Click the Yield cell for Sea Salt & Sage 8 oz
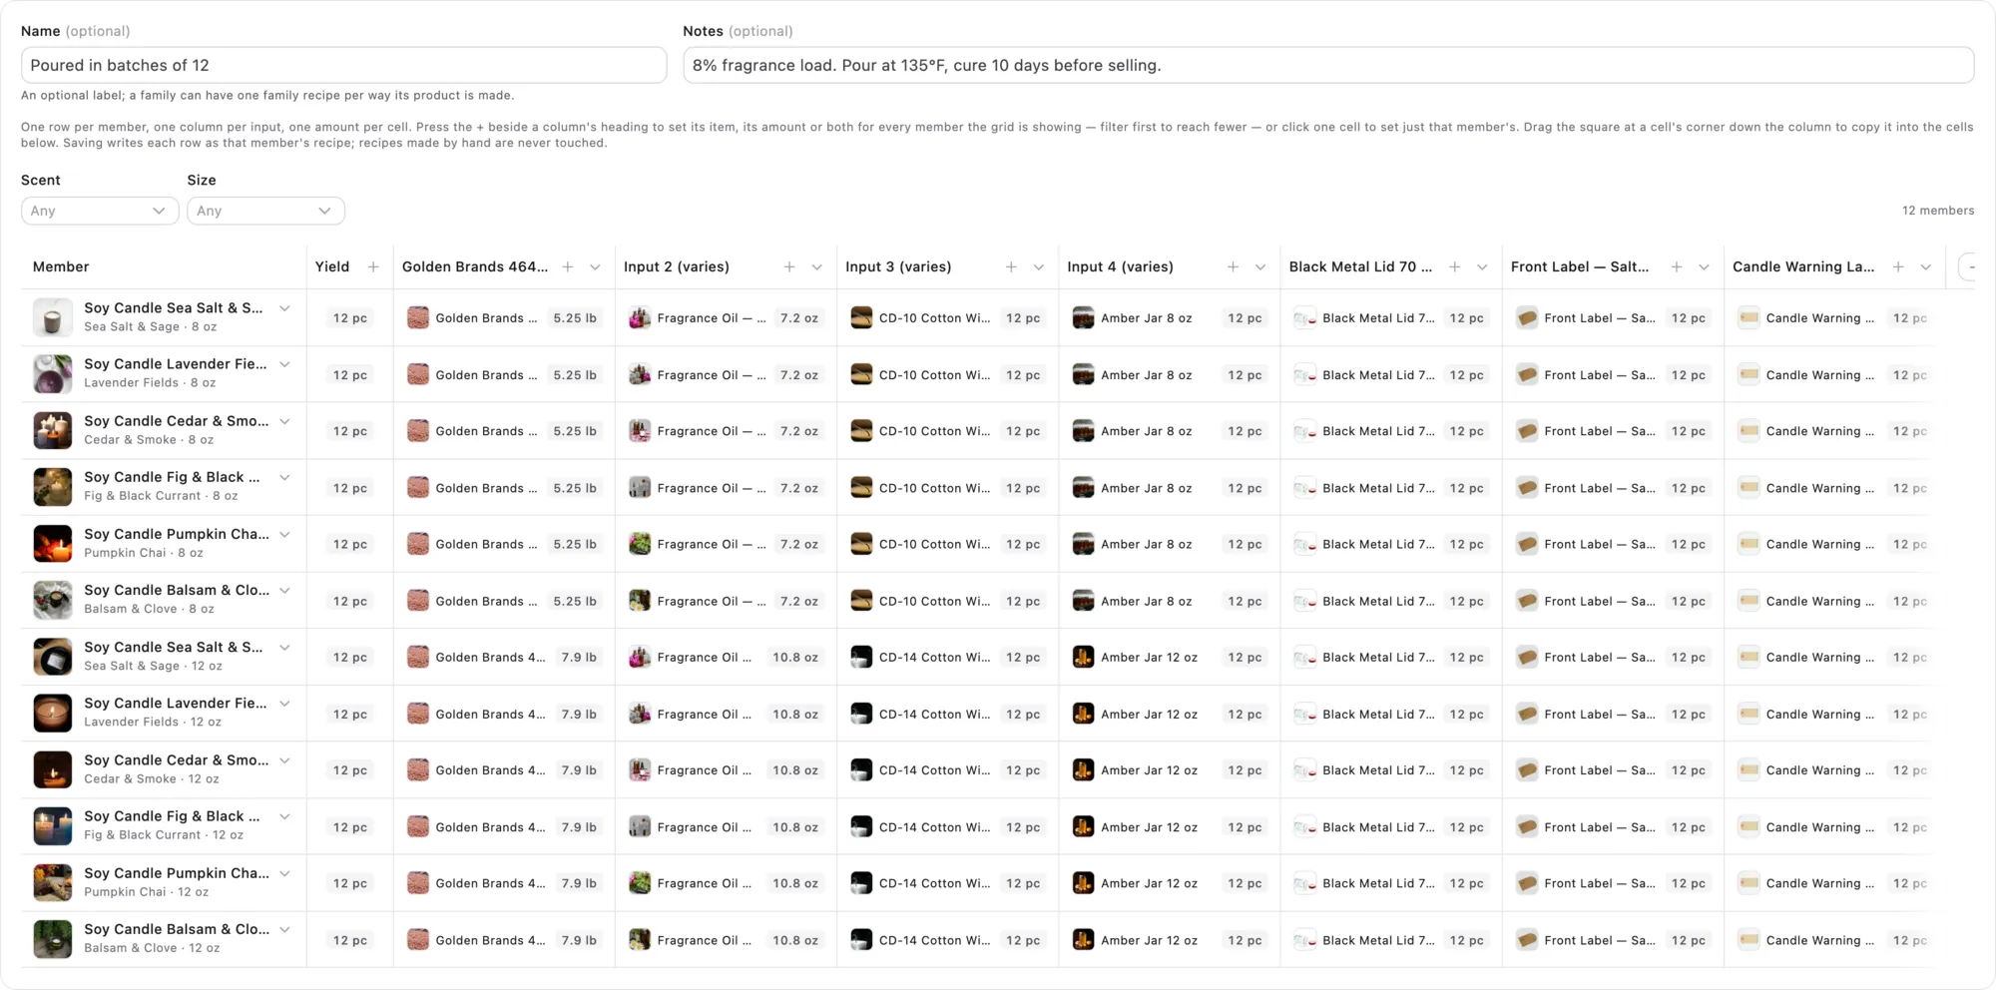The height and width of the screenshot is (990, 1996). click(350, 318)
